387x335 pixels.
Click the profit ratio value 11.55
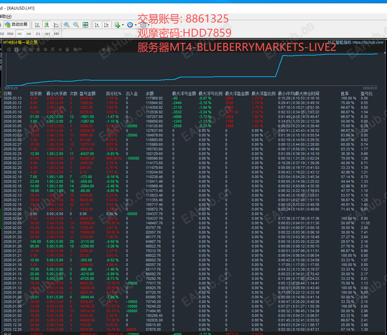pos(365,223)
